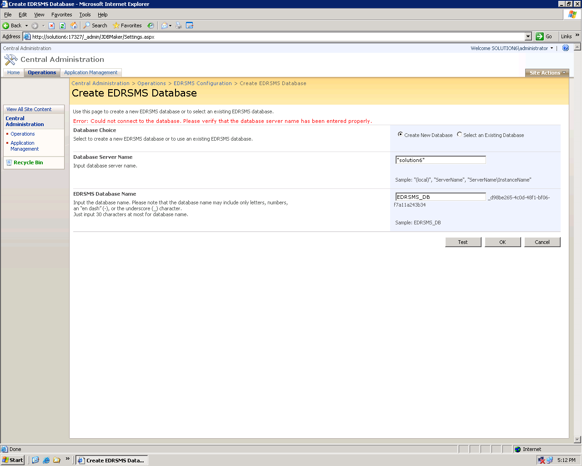Screen dimensions: 582x466
Task: Click the Cancel button
Action: pos(542,242)
